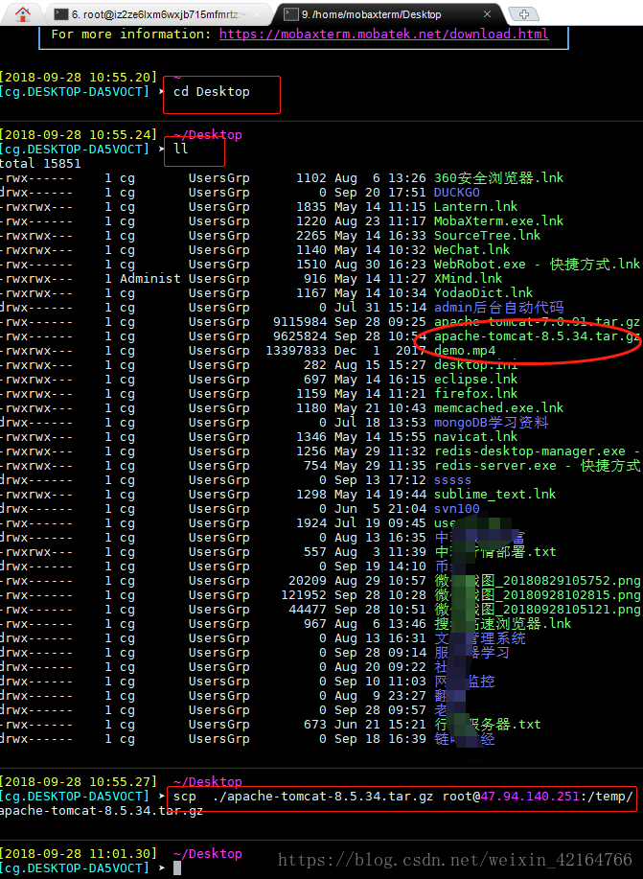Click terminal icon on tab 9
The height and width of the screenshot is (879, 643).
290,14
